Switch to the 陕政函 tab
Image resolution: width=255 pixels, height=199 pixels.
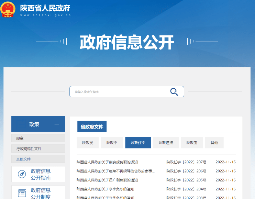[x=192, y=143]
